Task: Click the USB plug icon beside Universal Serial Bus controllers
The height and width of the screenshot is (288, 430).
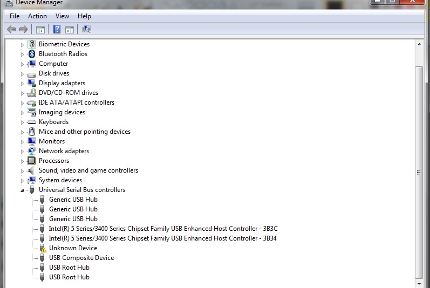Action: pyautogui.click(x=32, y=190)
